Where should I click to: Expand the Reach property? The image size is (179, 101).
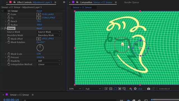tap(6, 21)
